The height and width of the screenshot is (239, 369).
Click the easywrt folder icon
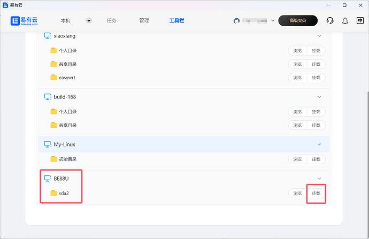(x=53, y=78)
